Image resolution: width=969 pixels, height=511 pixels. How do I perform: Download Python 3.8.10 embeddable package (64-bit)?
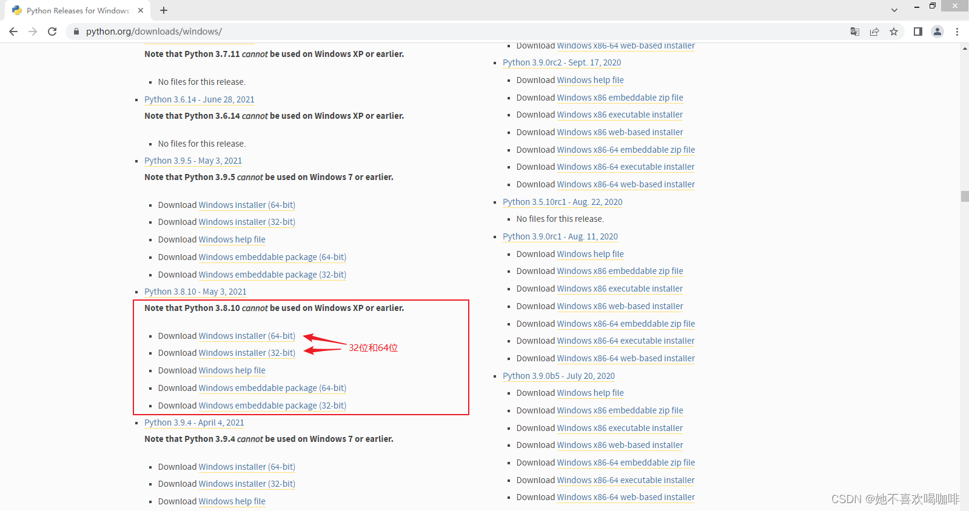click(272, 388)
